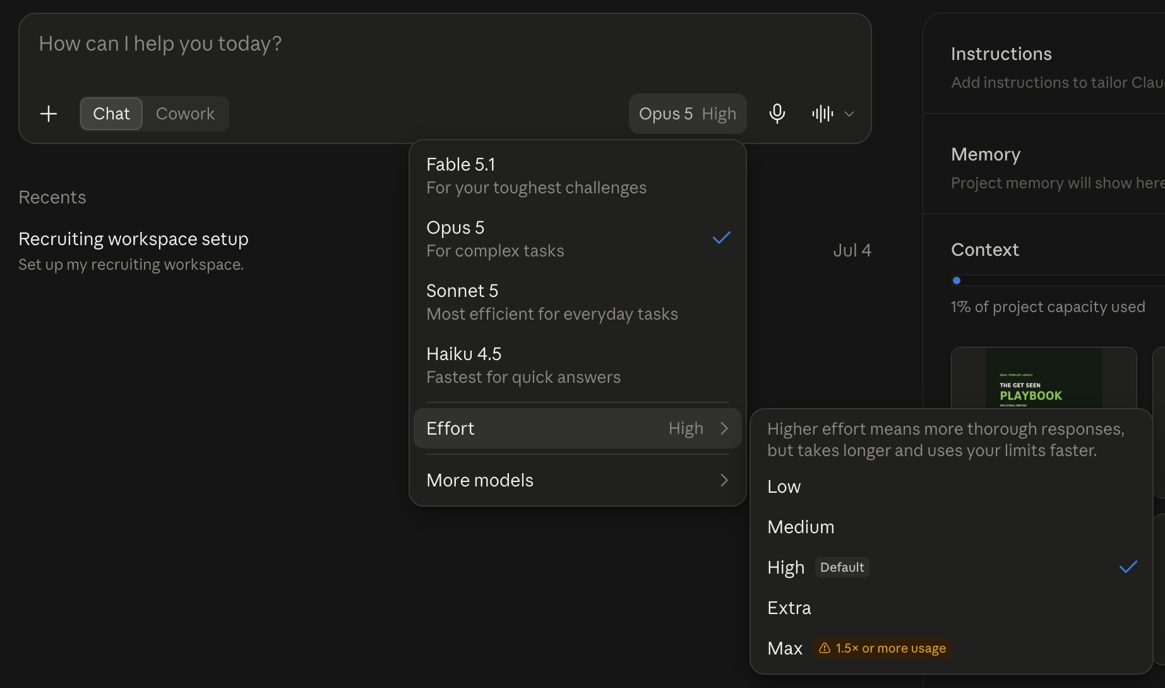This screenshot has height=688, width=1165.
Task: Switch to Chat mode
Action: pos(111,114)
